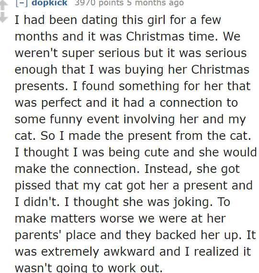Open dopkick's user profile link
The height and width of the screenshot is (273, 259).
[x=49, y=3]
